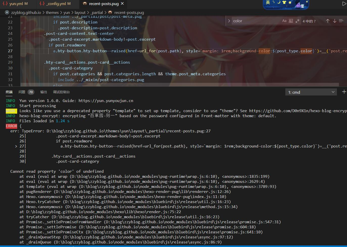
Task: Click 'if post.readmore' on editor line 26
Action: click(67, 45)
